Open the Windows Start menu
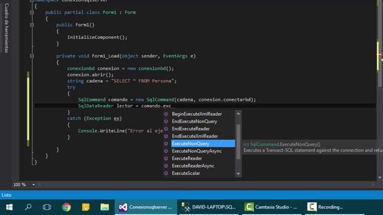Image resolution: width=383 pixels, height=215 pixels. coord(10,207)
